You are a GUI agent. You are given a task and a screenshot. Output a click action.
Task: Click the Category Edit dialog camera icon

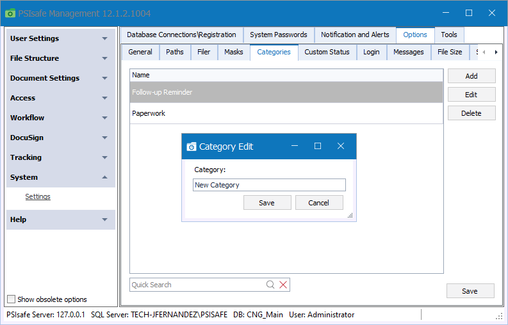pyautogui.click(x=192, y=147)
